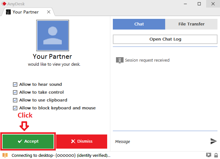Close the AnyDesk window
This screenshot has width=220, height=159.
213,4
